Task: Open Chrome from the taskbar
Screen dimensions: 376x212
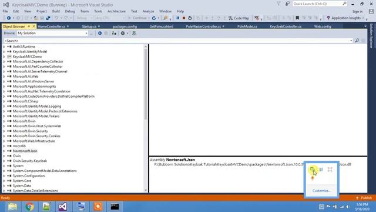Action: (29, 207)
